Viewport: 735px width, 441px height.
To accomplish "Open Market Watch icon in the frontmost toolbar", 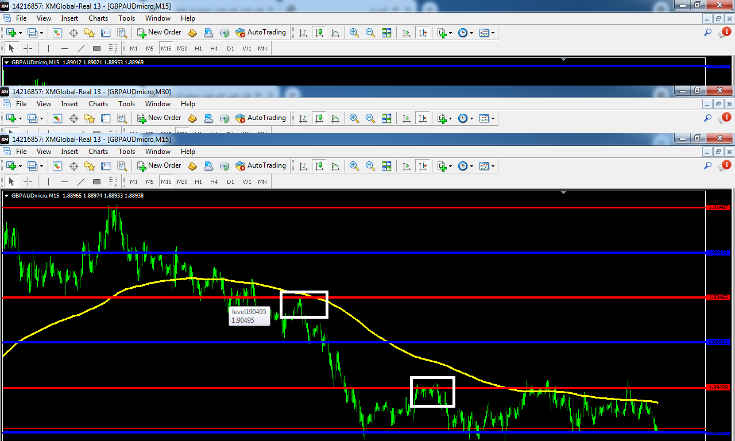I will 57,165.
